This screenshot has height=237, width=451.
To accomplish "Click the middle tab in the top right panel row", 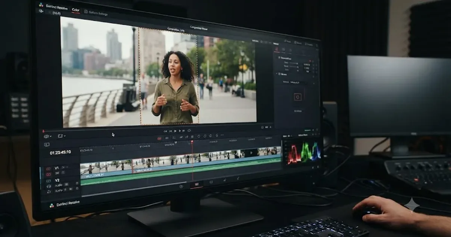I will (298, 43).
